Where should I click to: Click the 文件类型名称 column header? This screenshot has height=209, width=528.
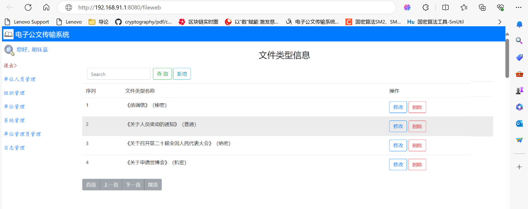140,91
